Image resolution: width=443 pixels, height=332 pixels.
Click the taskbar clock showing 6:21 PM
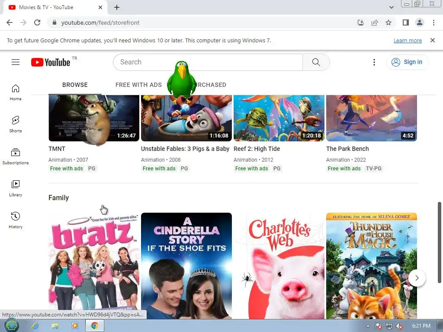click(x=421, y=326)
